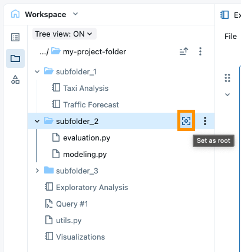Image resolution: width=241 pixels, height=252 pixels.
Task: Select the folder browser sidebar icon
Action: coord(15,58)
